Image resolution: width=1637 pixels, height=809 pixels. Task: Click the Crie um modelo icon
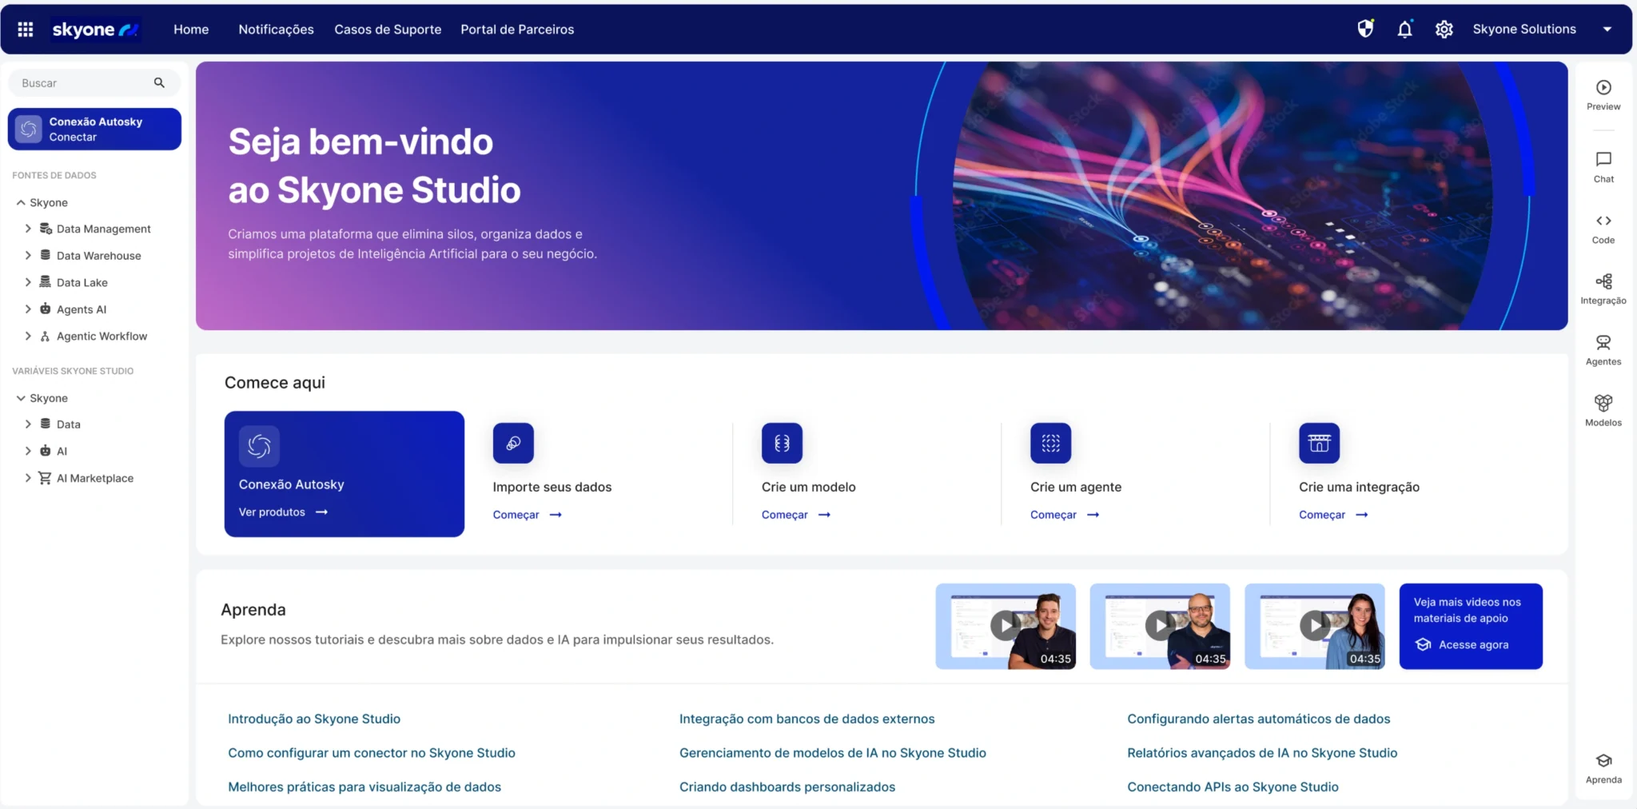[782, 443]
